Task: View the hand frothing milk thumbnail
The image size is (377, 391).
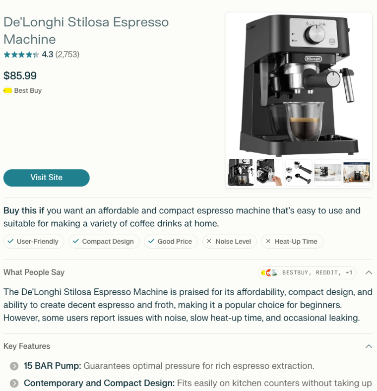Action: click(x=269, y=173)
